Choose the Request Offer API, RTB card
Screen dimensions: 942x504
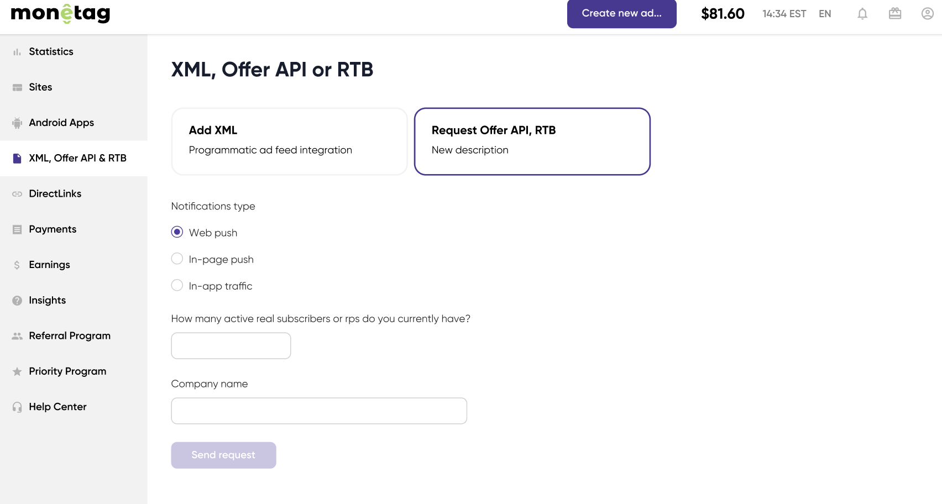coord(532,141)
